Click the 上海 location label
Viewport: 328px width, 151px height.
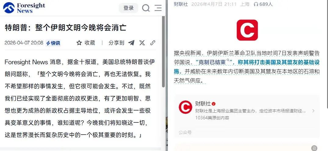[x=245, y=4]
